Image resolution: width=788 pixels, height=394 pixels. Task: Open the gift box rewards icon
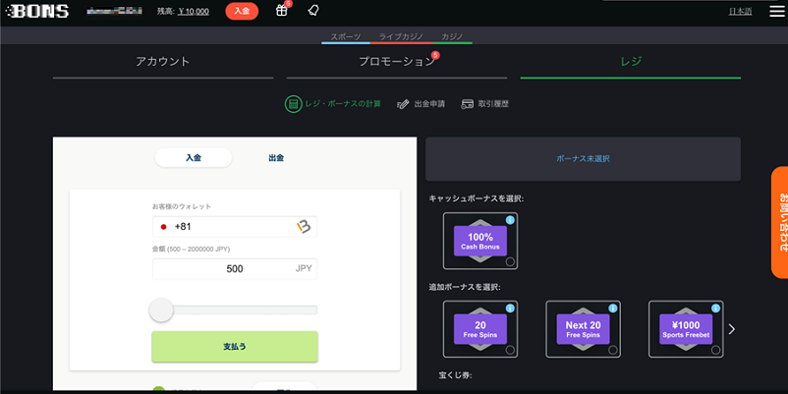[282, 11]
